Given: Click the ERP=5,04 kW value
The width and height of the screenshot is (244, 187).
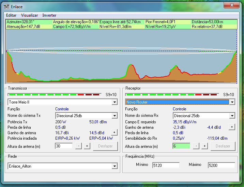Looking at the screenshot, I should coord(101,138).
